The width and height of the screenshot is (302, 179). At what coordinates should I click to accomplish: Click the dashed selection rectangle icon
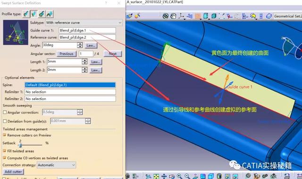tap(221, 16)
